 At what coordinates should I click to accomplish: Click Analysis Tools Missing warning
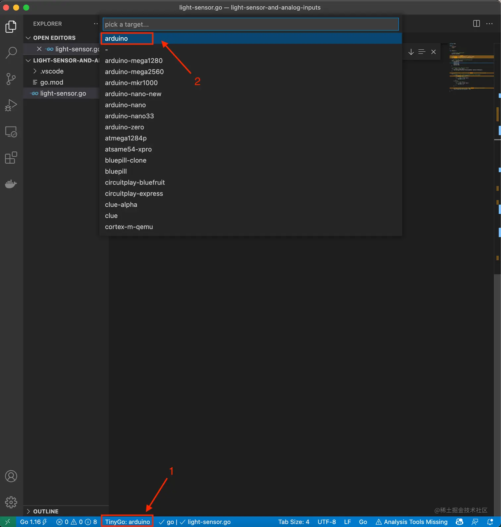[x=412, y=522]
